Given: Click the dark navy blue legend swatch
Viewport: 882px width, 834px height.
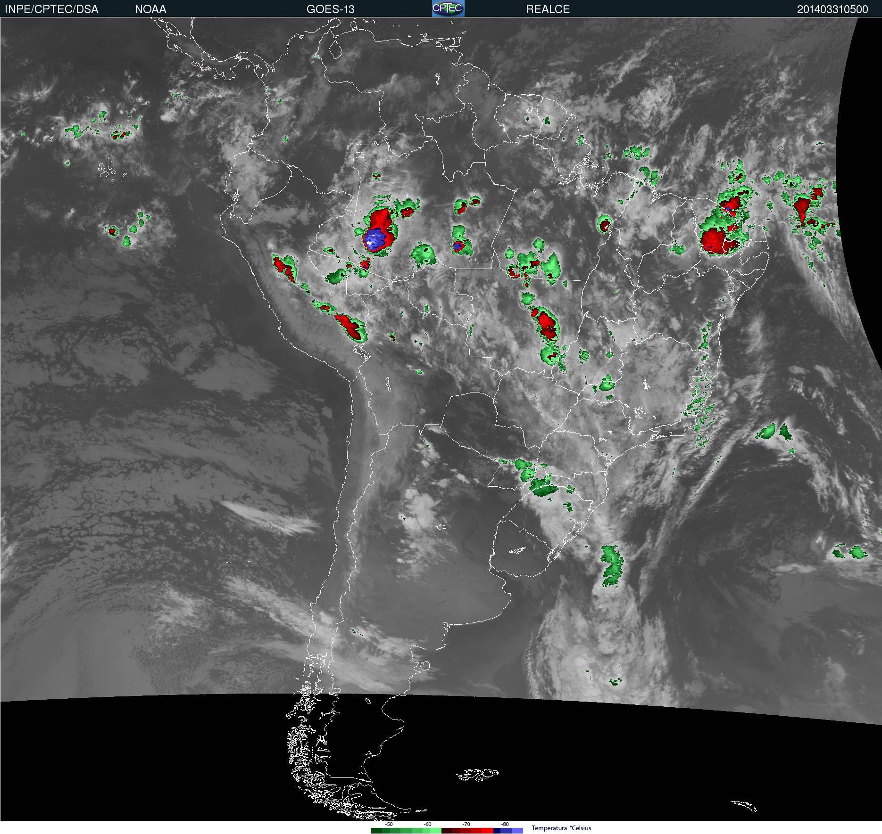Looking at the screenshot, I should tap(497, 831).
